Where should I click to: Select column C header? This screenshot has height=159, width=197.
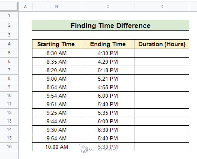[108, 7]
